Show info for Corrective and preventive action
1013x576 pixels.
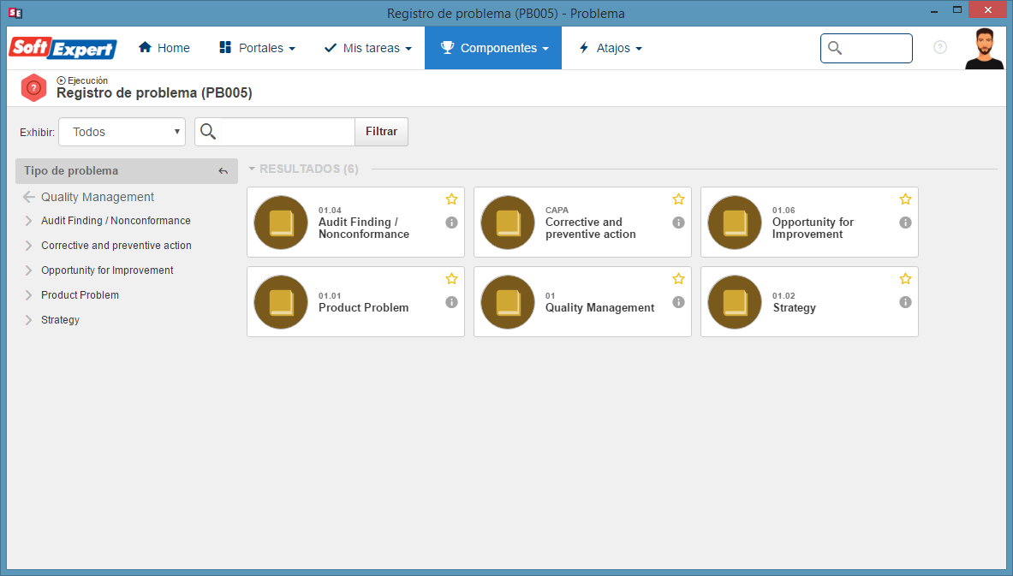678,223
